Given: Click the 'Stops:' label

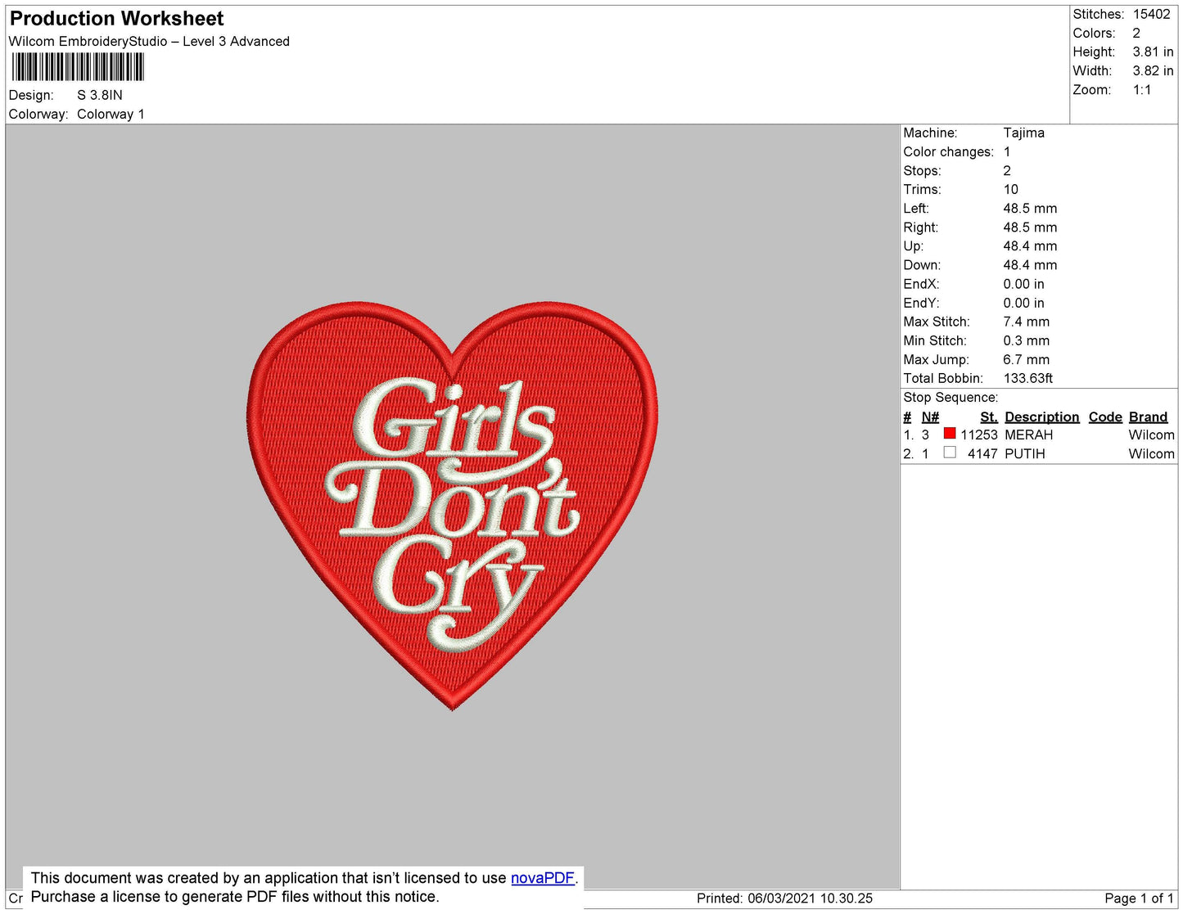Looking at the screenshot, I should click(x=922, y=171).
